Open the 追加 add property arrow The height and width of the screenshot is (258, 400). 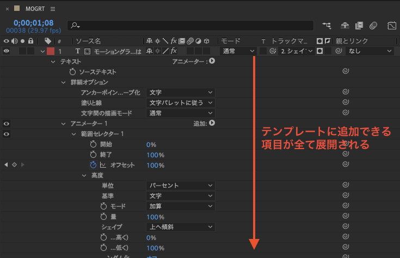(x=212, y=123)
